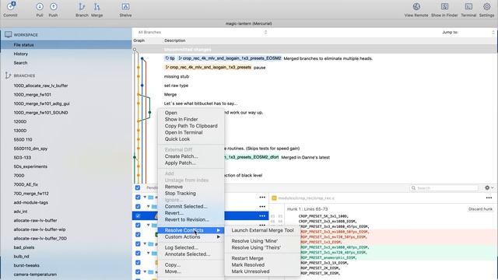The width and height of the screenshot is (498, 280).
Task: Click the Workspace monitor icon
Action: coord(8,34)
